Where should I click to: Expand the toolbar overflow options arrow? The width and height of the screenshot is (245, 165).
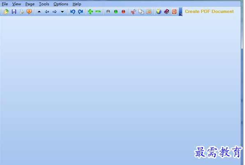(x=181, y=12)
